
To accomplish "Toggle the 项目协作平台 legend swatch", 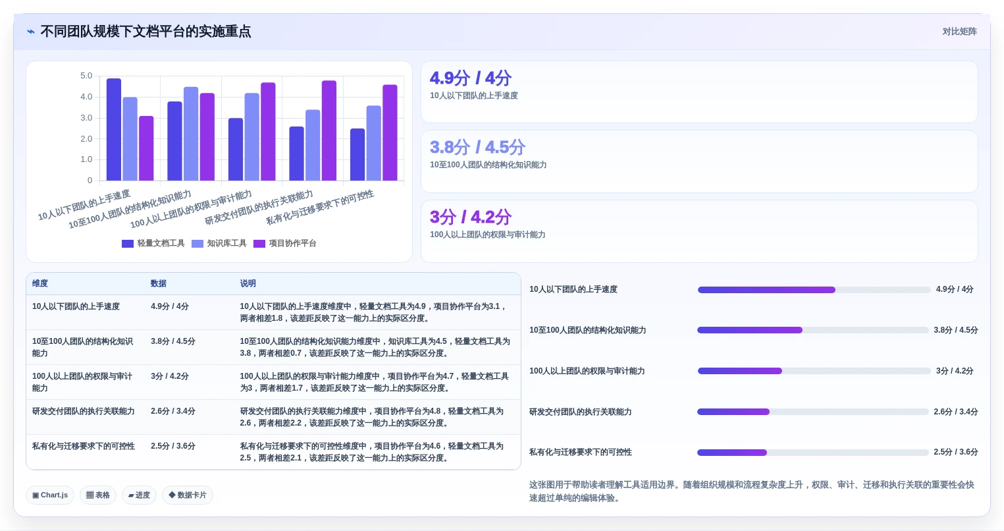I will (x=259, y=244).
